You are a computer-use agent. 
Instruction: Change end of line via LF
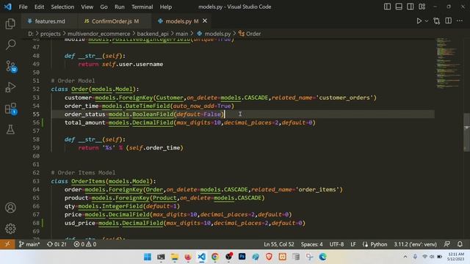353,244
